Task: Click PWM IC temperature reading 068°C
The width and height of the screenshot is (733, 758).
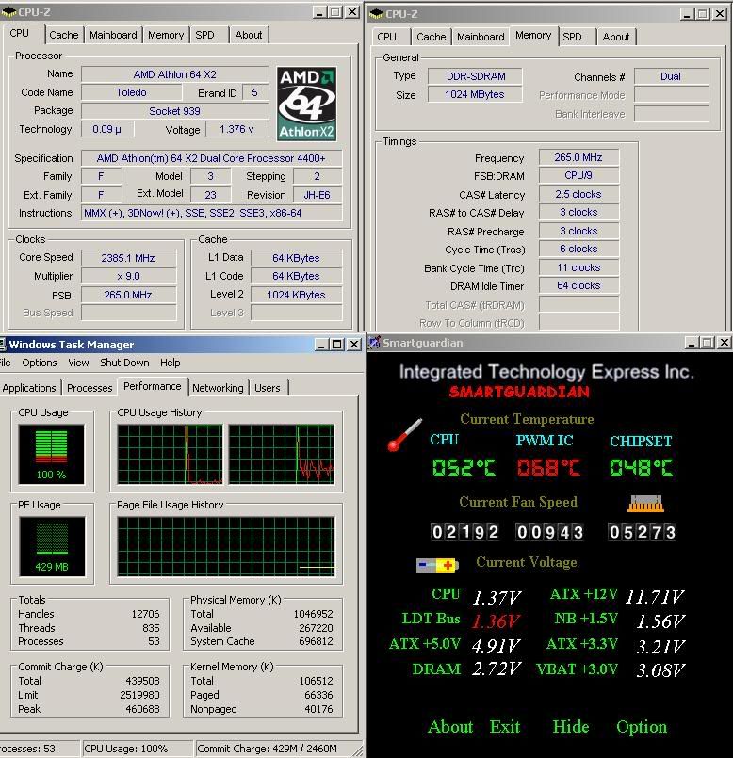Action: coord(548,467)
